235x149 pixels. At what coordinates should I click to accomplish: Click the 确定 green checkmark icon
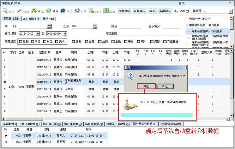click(34, 11)
